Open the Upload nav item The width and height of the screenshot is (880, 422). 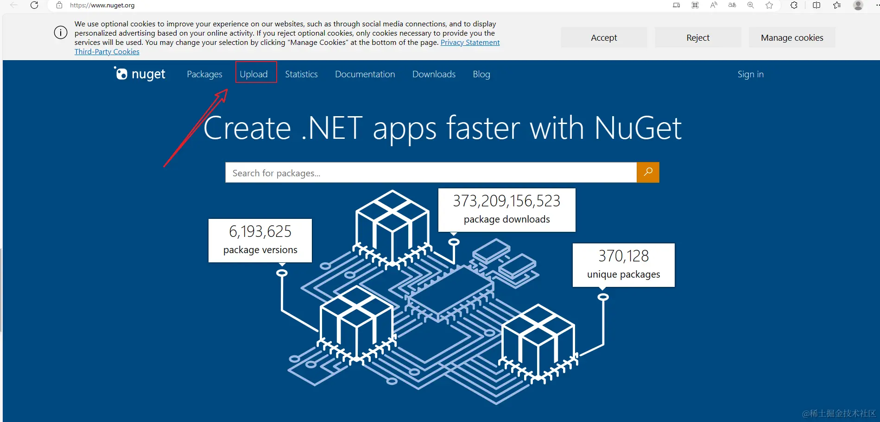(253, 74)
